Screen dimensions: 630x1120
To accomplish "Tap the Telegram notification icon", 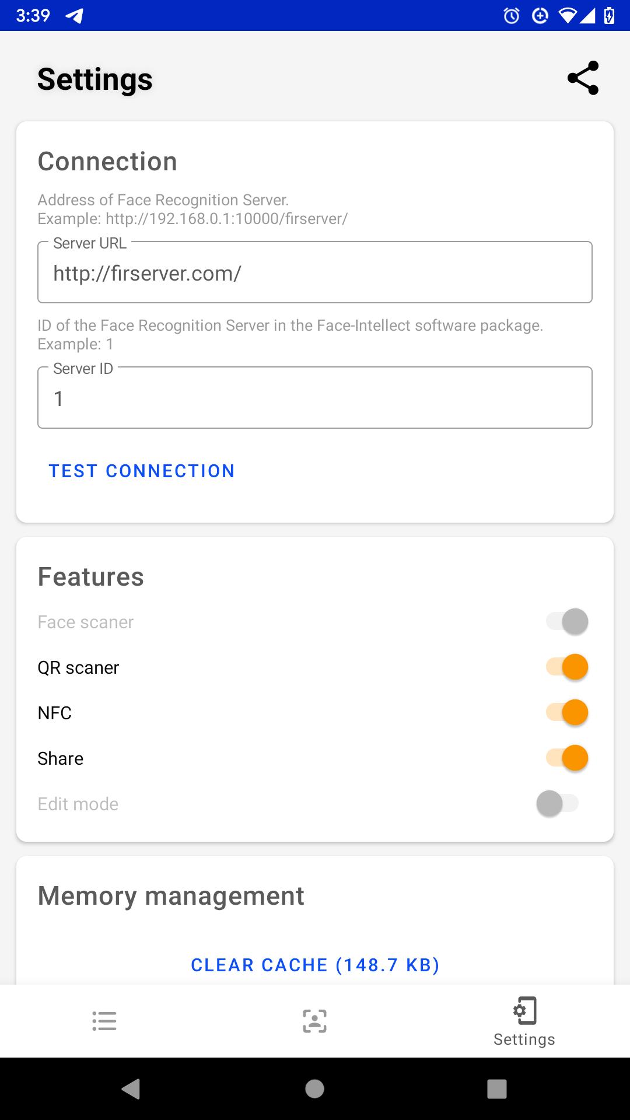I will tap(74, 15).
